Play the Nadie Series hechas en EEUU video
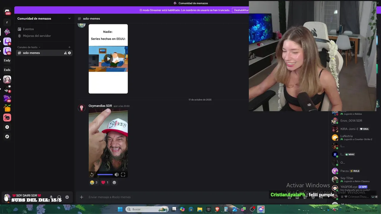The height and width of the screenshot is (214, 381). (x=108, y=59)
